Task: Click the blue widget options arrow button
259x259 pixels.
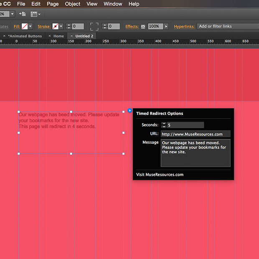Action: 130,110
